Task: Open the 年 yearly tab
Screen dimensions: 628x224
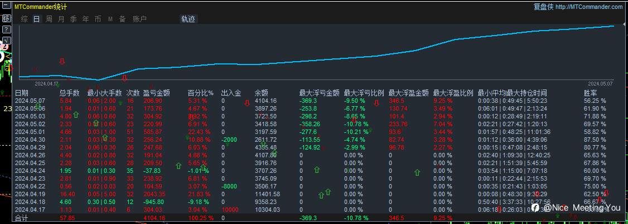Action: (85, 19)
